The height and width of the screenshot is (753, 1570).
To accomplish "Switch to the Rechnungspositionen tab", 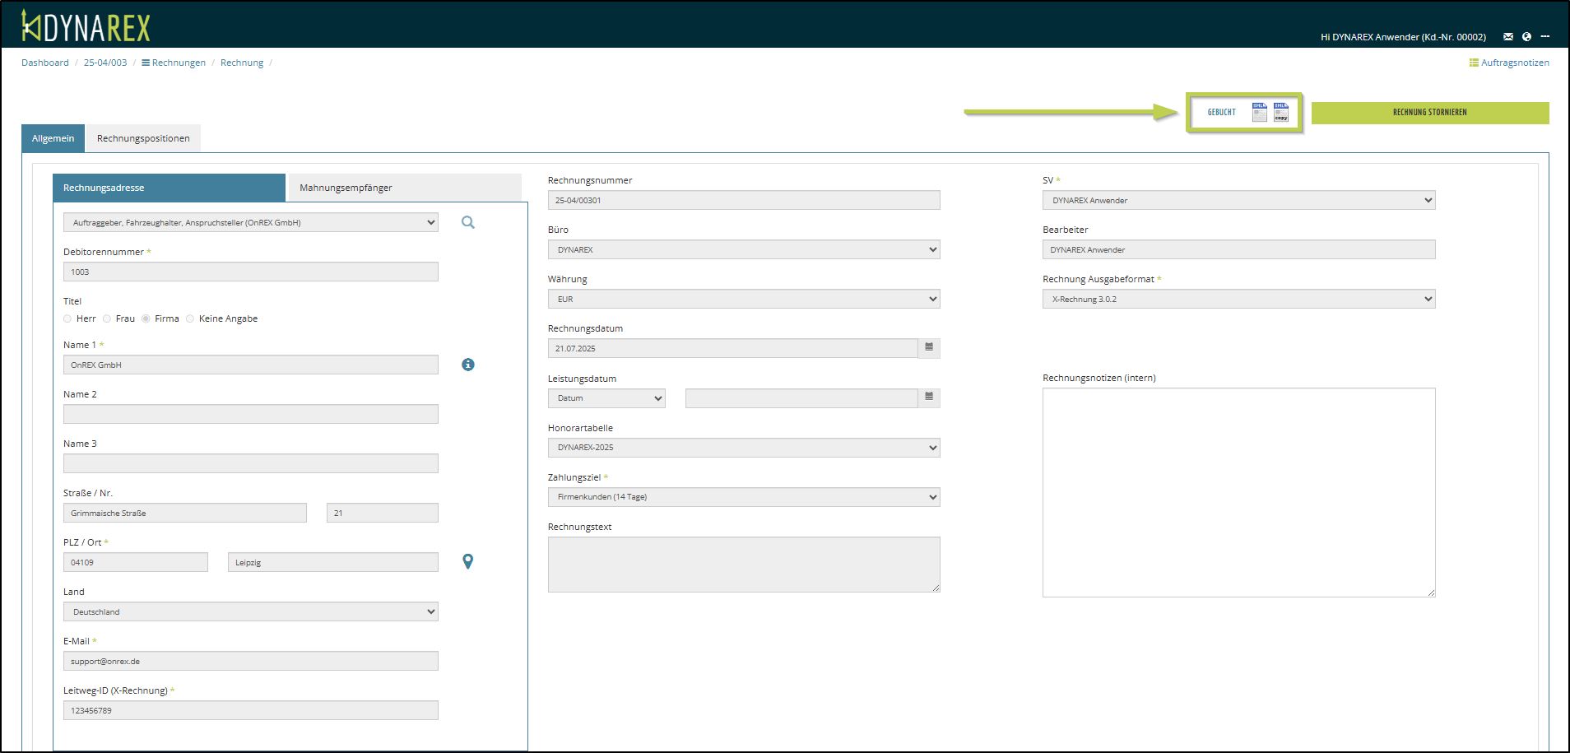I will pos(143,138).
